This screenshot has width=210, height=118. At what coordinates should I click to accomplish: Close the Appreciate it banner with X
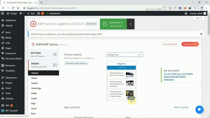pyautogui.click(x=131, y=24)
